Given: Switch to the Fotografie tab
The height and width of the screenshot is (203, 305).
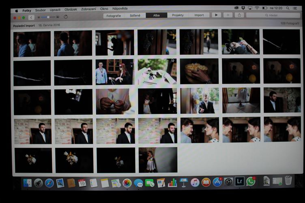Looking at the screenshot, I should [x=114, y=16].
